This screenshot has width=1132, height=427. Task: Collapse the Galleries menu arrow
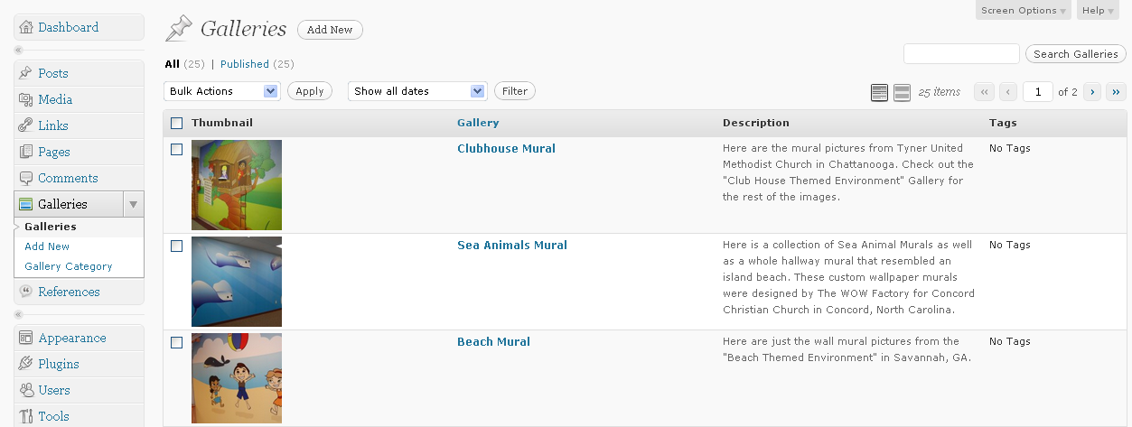pos(134,204)
